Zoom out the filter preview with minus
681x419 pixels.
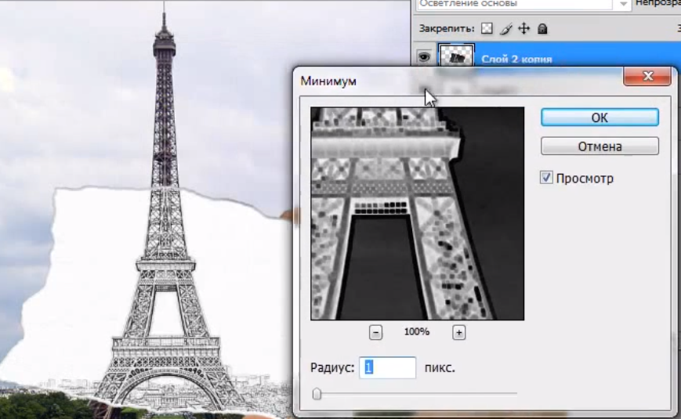[x=375, y=333]
